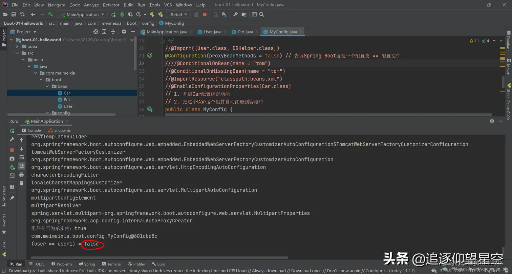The height and width of the screenshot is (274, 512).
Task: Open the TODO tool window
Action: coord(37,264)
